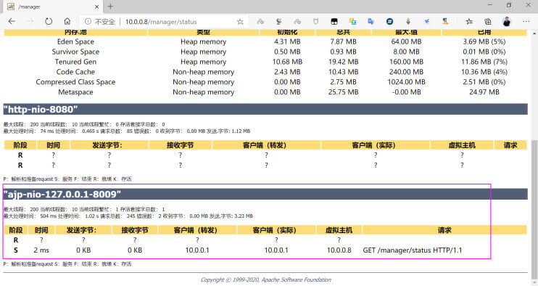Open the grey shield extension icon
This screenshot has height=286, width=538.
tap(315, 22)
